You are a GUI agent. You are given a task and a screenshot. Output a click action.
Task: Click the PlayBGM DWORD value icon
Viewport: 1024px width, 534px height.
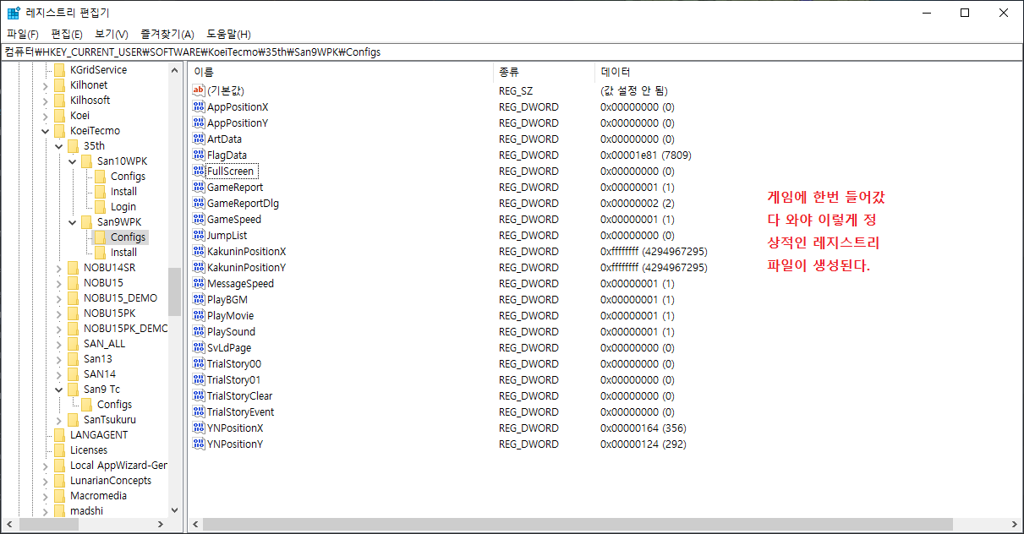pyautogui.click(x=199, y=299)
